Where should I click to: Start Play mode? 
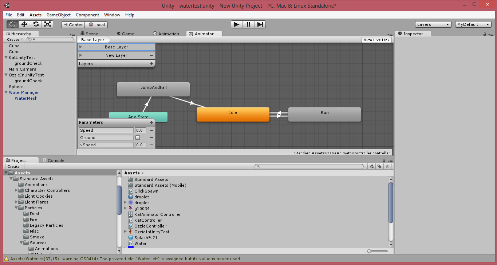tap(237, 24)
